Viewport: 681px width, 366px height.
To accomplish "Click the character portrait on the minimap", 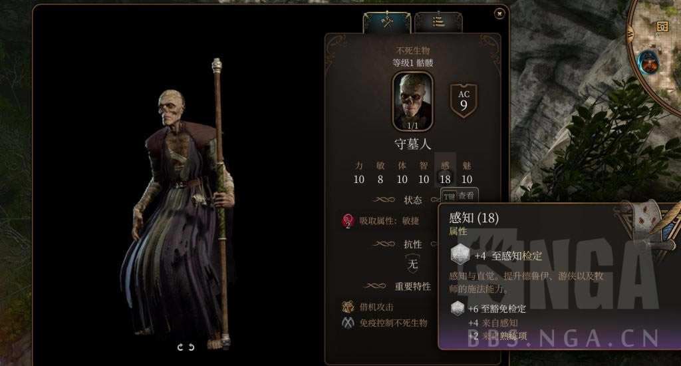I will click(x=648, y=63).
